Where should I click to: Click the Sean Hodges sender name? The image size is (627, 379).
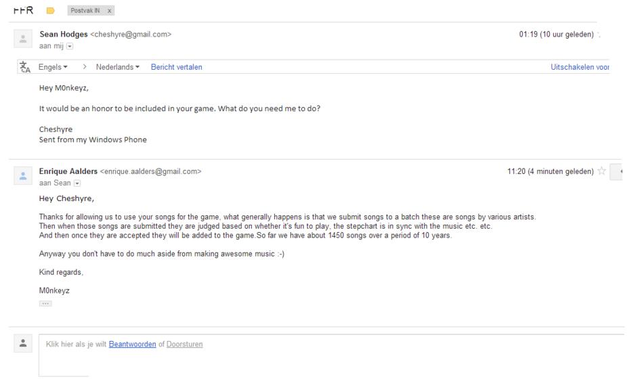64,35
